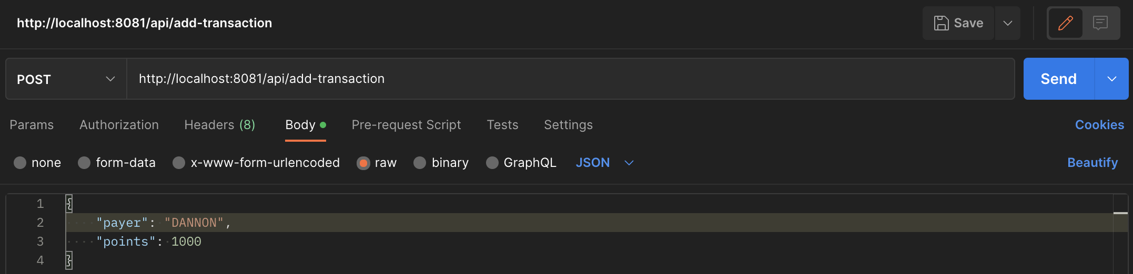Switch to the Params tab
Image resolution: width=1133 pixels, height=274 pixels.
(x=32, y=125)
